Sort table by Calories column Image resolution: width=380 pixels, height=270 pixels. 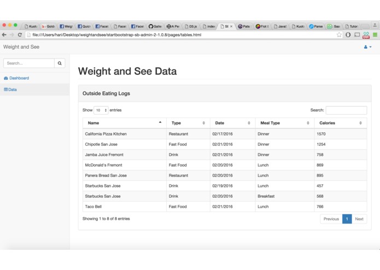(x=341, y=123)
